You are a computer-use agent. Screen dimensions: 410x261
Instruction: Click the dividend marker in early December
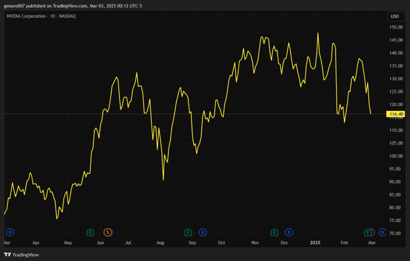(x=289, y=232)
